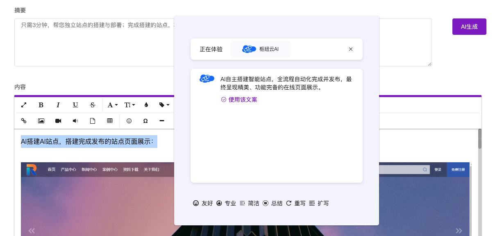Click 资料下载 in the embedded site navigation

pyautogui.click(x=131, y=169)
